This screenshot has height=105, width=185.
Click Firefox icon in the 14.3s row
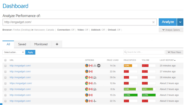pos(87,65)
